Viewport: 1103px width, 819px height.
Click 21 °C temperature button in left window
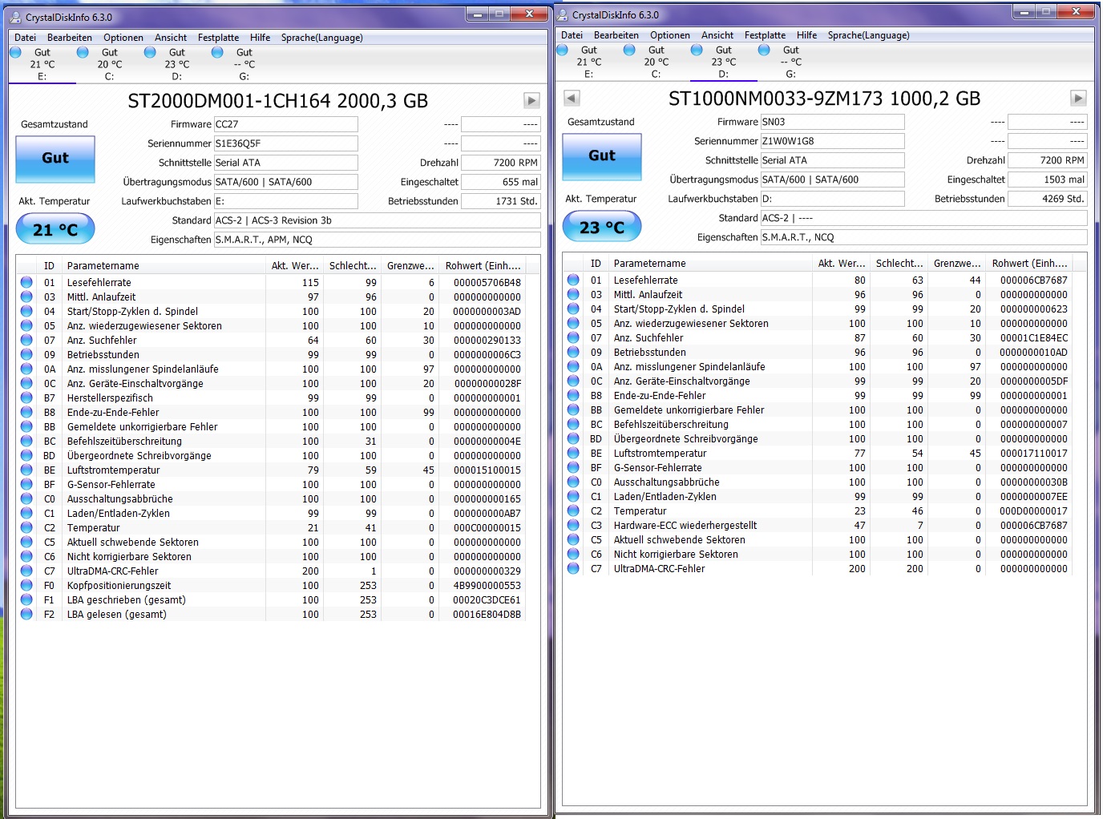point(55,229)
